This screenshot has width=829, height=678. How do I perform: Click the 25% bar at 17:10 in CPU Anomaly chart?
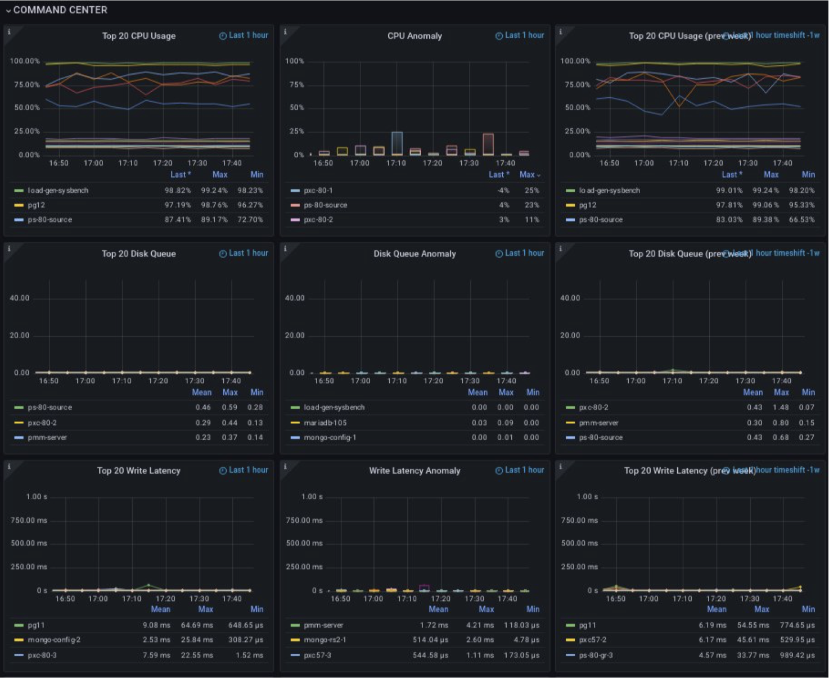coord(397,143)
